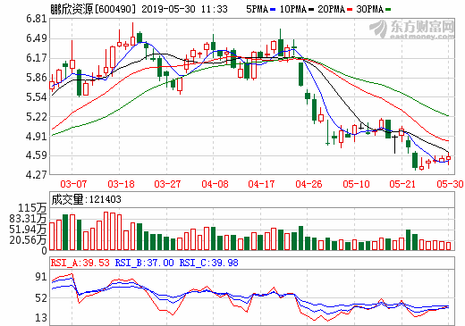Select the 04-08 date axis label
Viewport: 465px width, 326px height.
[215, 184]
